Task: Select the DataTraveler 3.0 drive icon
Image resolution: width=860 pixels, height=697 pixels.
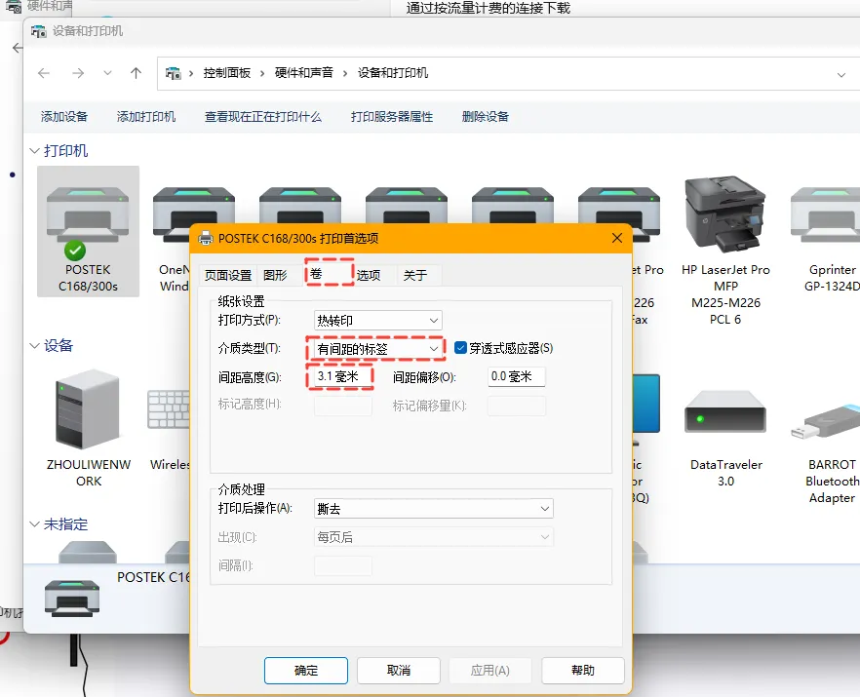Action: click(725, 411)
